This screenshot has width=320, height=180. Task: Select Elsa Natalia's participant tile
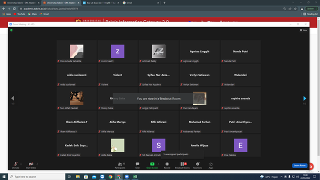[240, 145]
